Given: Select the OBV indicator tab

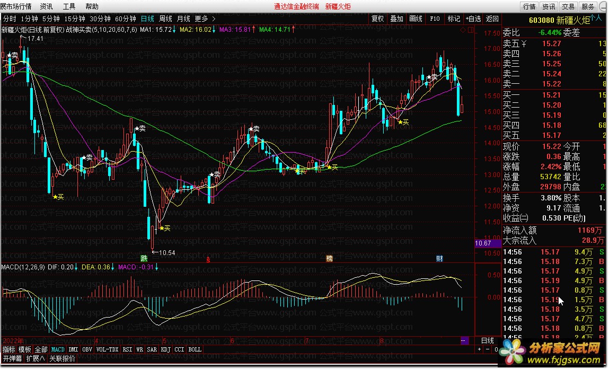Looking at the screenshot, I should [87, 349].
